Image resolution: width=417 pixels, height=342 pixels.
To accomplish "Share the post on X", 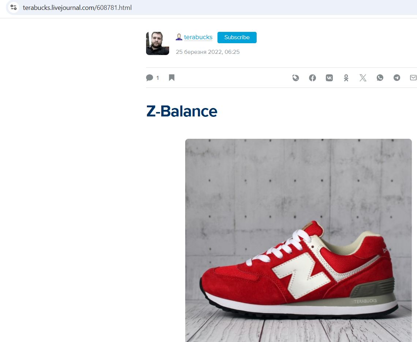I will 363,78.
